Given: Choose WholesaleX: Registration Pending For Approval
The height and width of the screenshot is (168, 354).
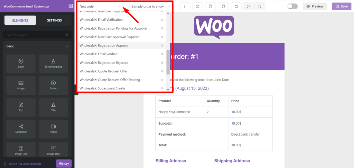Looking at the screenshot, I should [121, 28].
